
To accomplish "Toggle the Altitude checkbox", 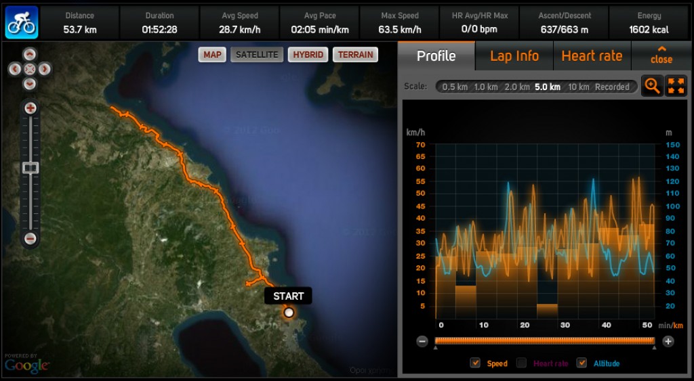I will pyautogui.click(x=581, y=363).
